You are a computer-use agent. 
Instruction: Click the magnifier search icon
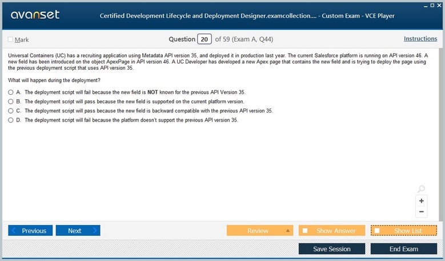(x=421, y=188)
